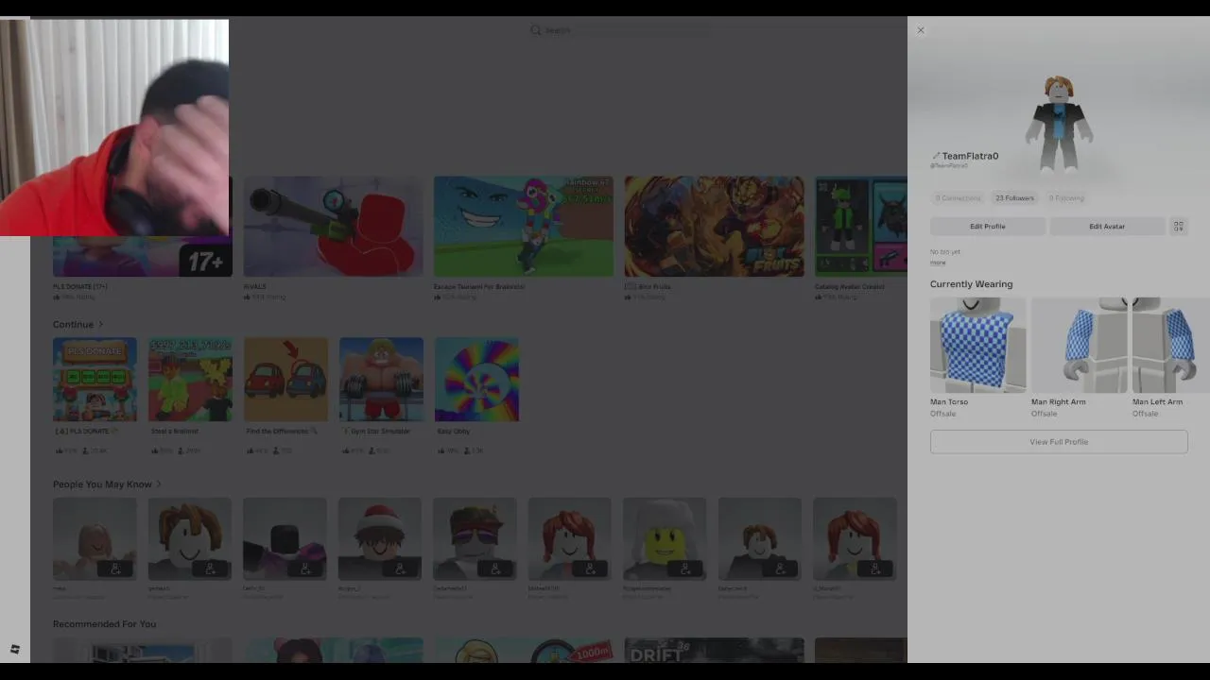Expand People You May Know chevron

point(159,484)
